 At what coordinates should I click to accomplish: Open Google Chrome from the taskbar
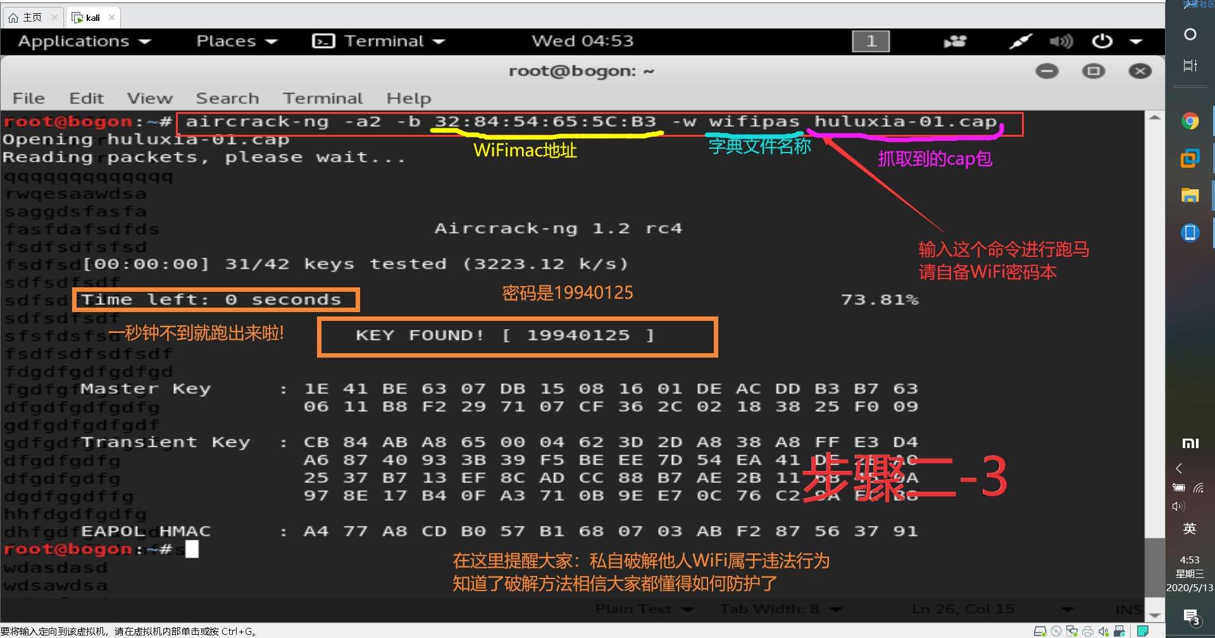coord(1190,121)
